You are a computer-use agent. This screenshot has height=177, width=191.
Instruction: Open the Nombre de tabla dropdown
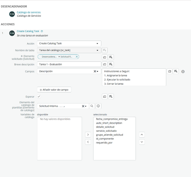point(69,50)
